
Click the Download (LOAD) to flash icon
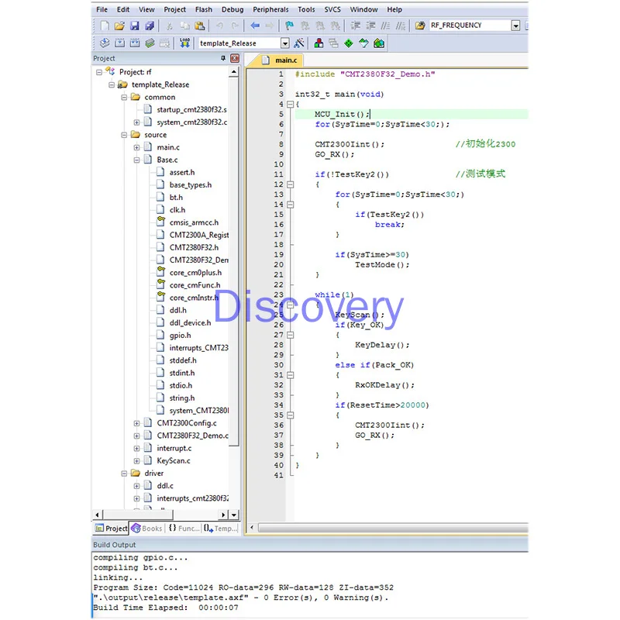point(184,43)
